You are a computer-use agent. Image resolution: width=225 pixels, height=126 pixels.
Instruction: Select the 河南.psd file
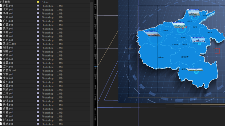point(8,40)
